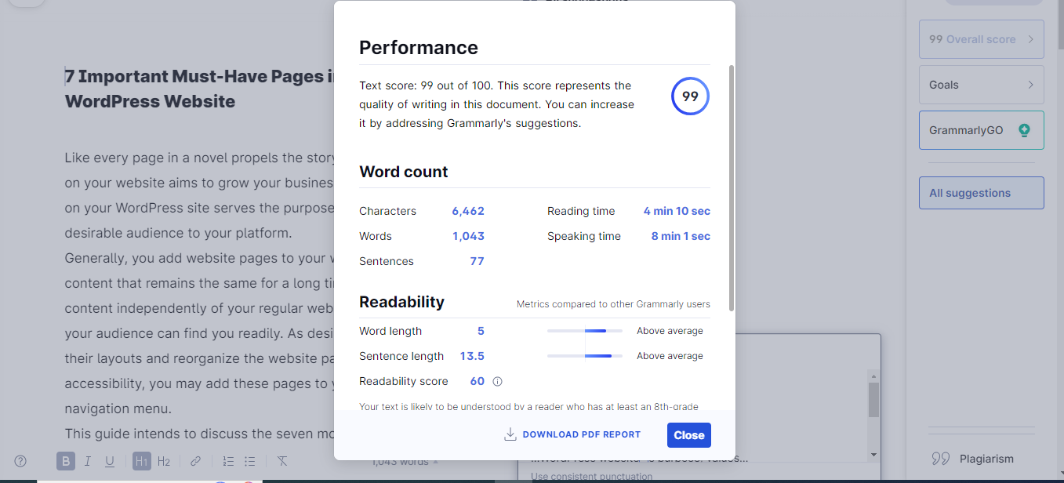
Task: Select the All suggestions filter
Action: point(981,193)
